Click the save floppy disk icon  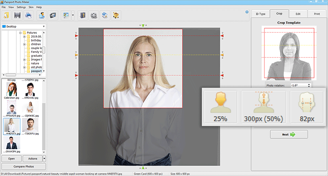(17, 15)
